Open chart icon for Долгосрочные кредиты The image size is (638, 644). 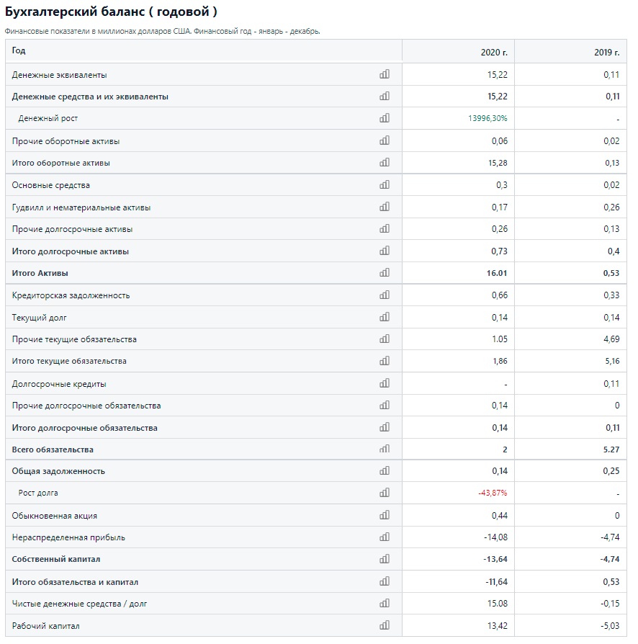point(385,383)
